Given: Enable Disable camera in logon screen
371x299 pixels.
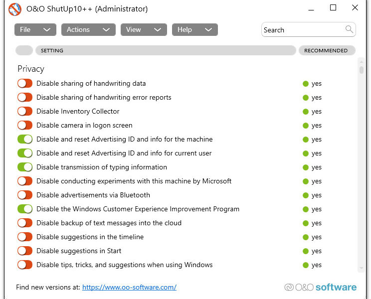Looking at the screenshot, I should 25,126.
